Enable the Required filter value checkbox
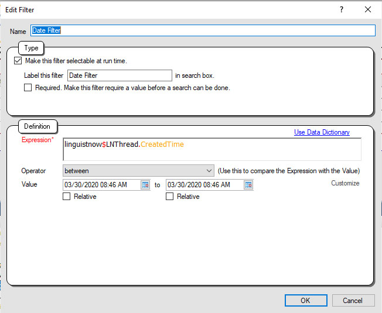The width and height of the screenshot is (382, 313). click(28, 88)
